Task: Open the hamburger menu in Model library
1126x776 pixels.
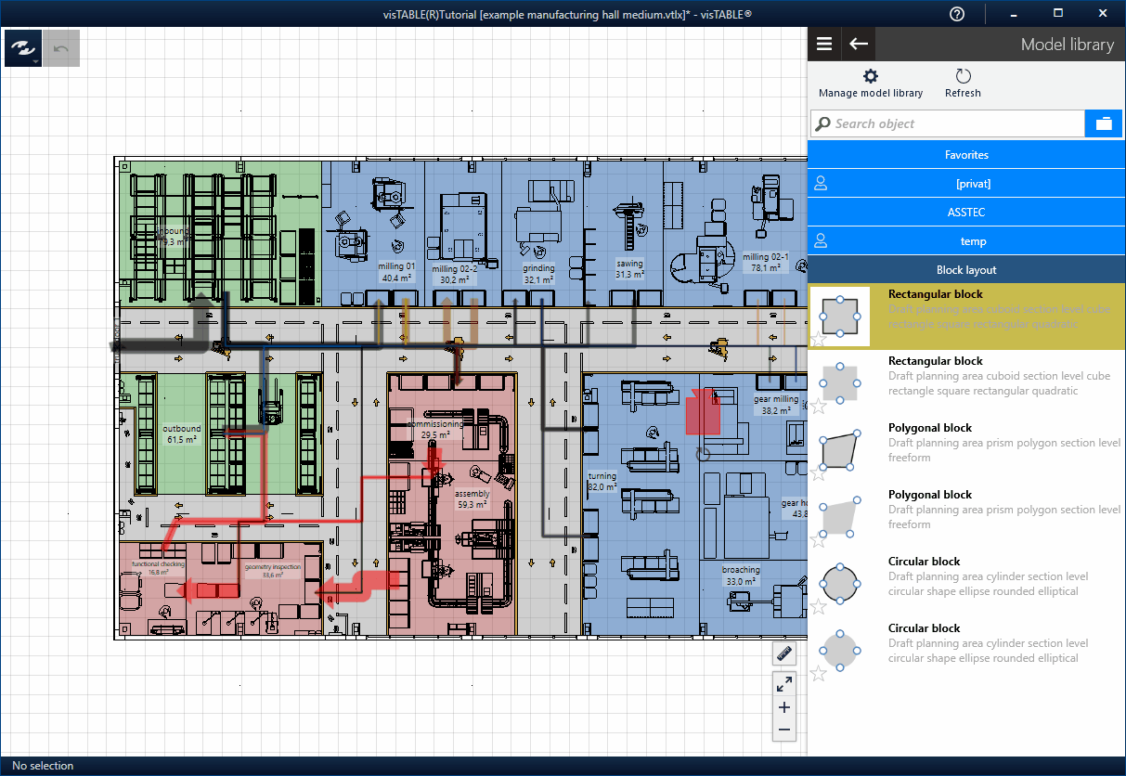Action: coord(823,44)
